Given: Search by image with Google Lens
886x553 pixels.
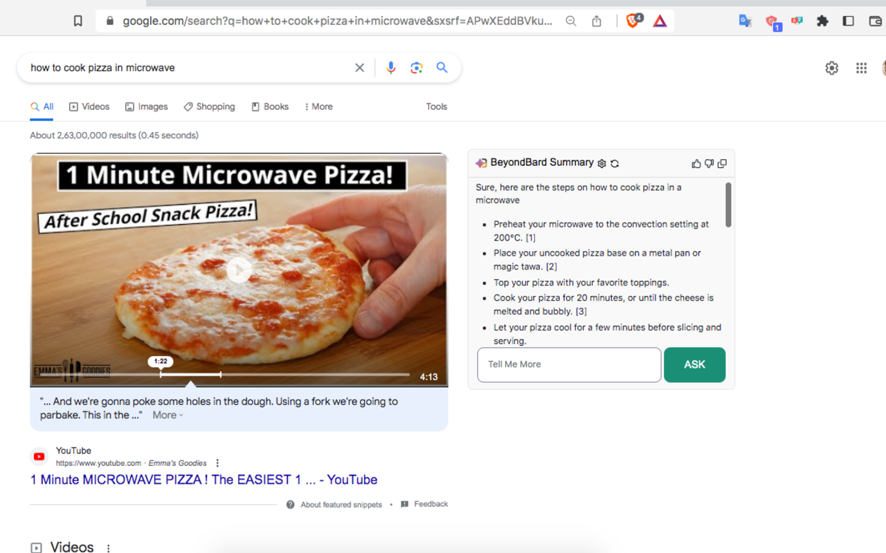Looking at the screenshot, I should pyautogui.click(x=416, y=68).
